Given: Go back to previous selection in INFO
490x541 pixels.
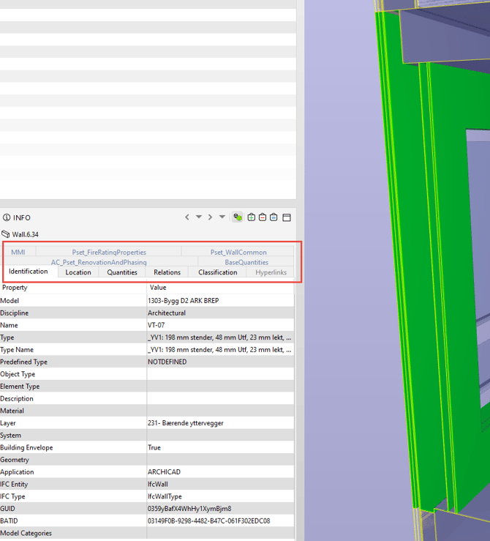Looking at the screenshot, I should coord(187,217).
